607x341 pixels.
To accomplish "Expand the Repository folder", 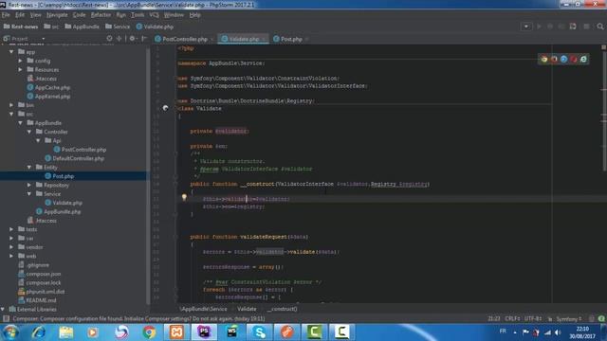I will pos(29,186).
